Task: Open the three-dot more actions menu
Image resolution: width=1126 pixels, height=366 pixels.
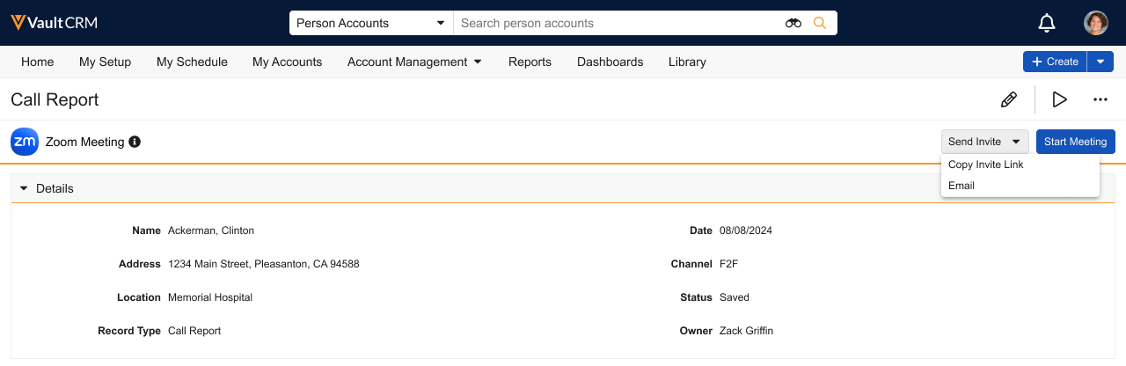Action: 1100,99
